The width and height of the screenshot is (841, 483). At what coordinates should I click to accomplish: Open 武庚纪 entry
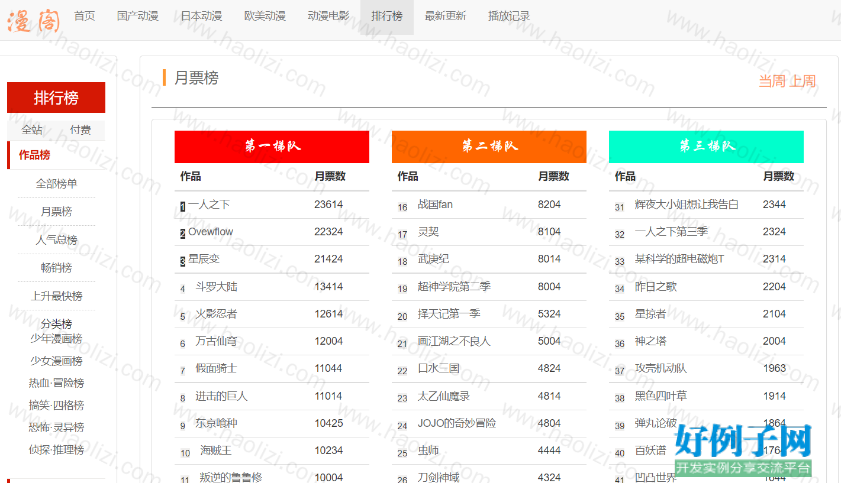click(433, 259)
